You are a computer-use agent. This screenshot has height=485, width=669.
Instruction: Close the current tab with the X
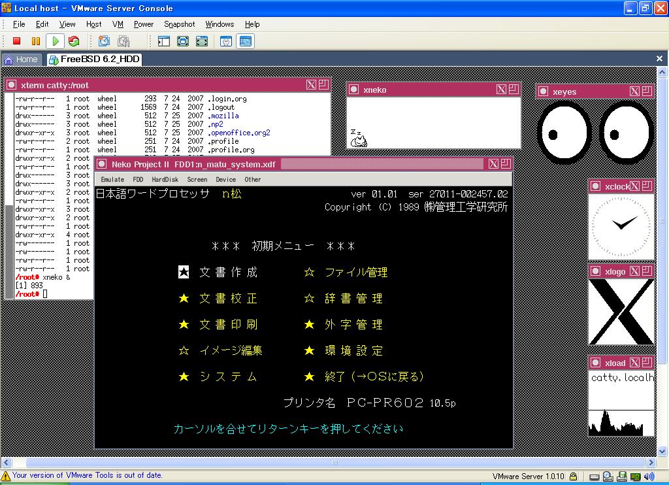tap(659, 58)
